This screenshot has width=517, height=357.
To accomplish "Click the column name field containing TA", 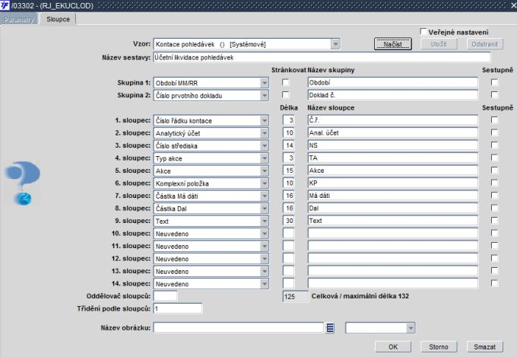I will coord(393,158).
